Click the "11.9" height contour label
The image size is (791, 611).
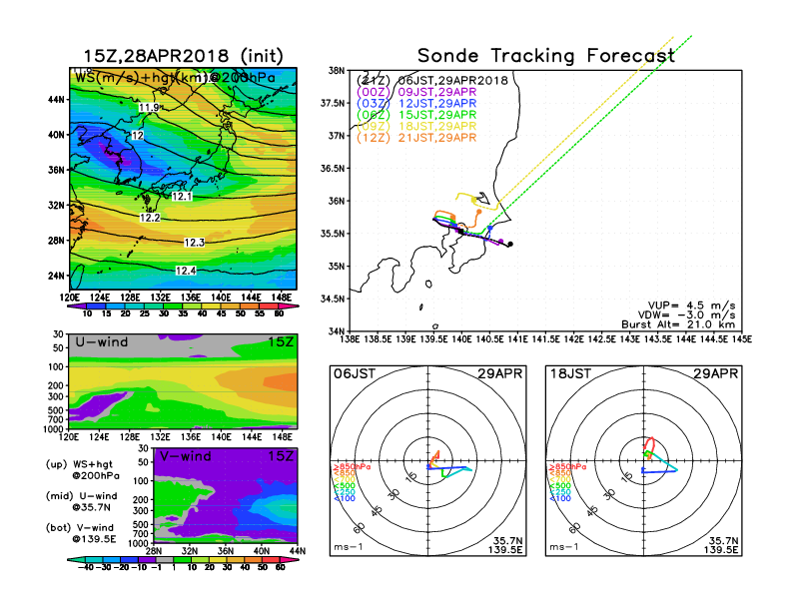tap(149, 108)
